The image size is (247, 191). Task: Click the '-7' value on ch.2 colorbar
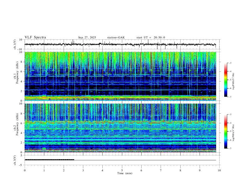click(x=230, y=149)
